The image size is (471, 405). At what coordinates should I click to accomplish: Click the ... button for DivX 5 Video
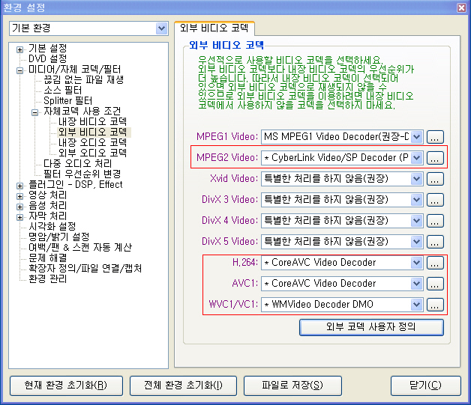[x=435, y=242]
